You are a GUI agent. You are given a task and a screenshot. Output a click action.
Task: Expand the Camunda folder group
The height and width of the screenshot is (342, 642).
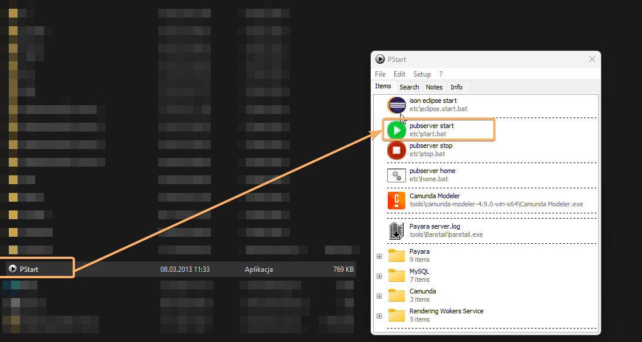[379, 296]
